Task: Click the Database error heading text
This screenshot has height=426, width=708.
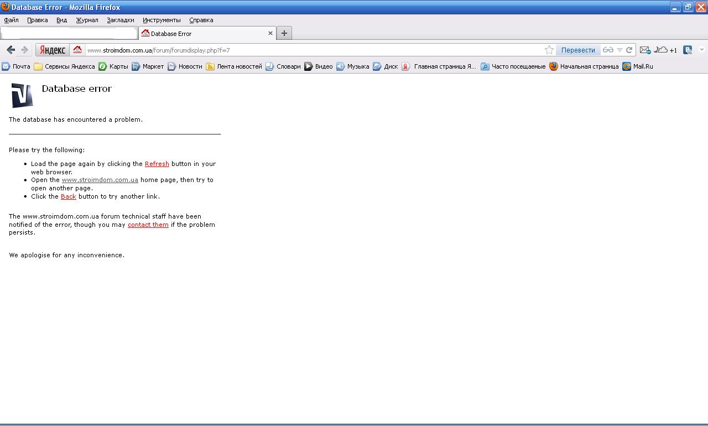Action: point(77,89)
